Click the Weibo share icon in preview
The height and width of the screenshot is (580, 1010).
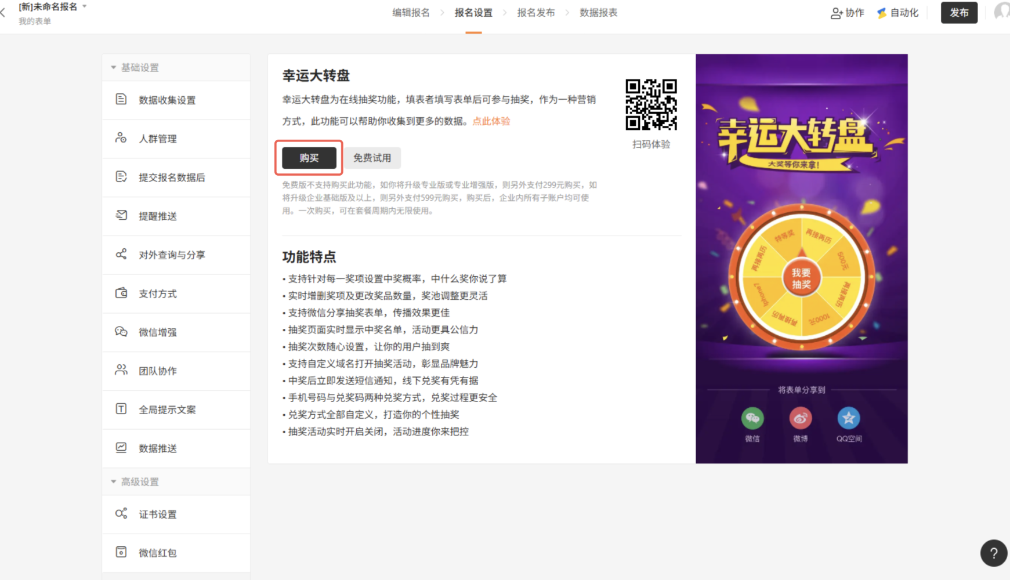[801, 418]
